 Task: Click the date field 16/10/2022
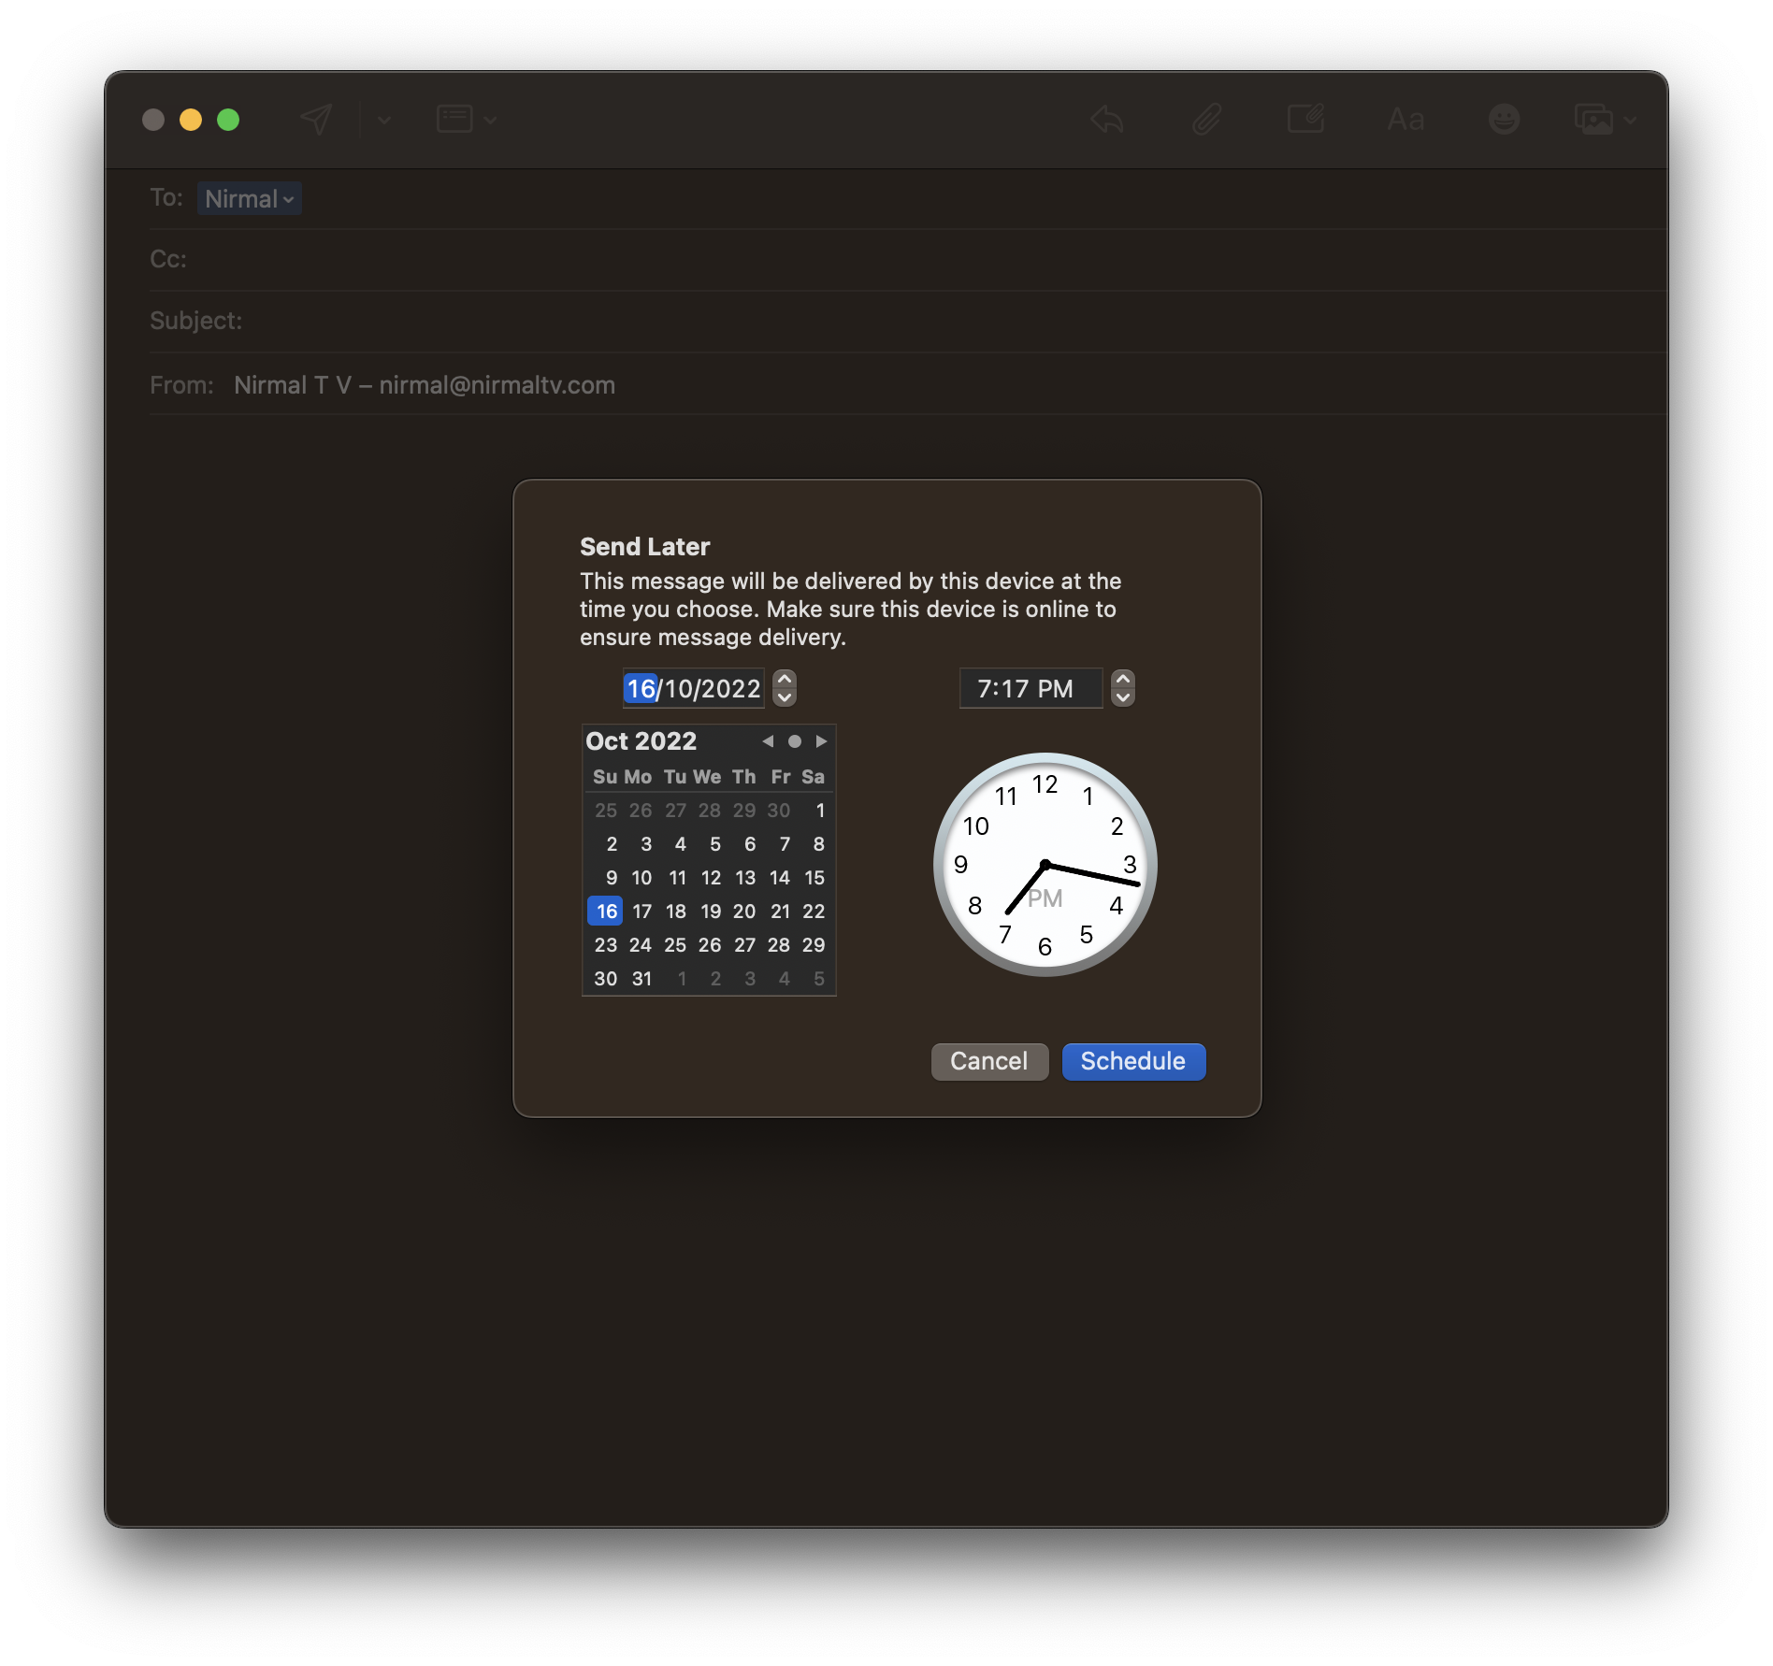click(x=693, y=688)
